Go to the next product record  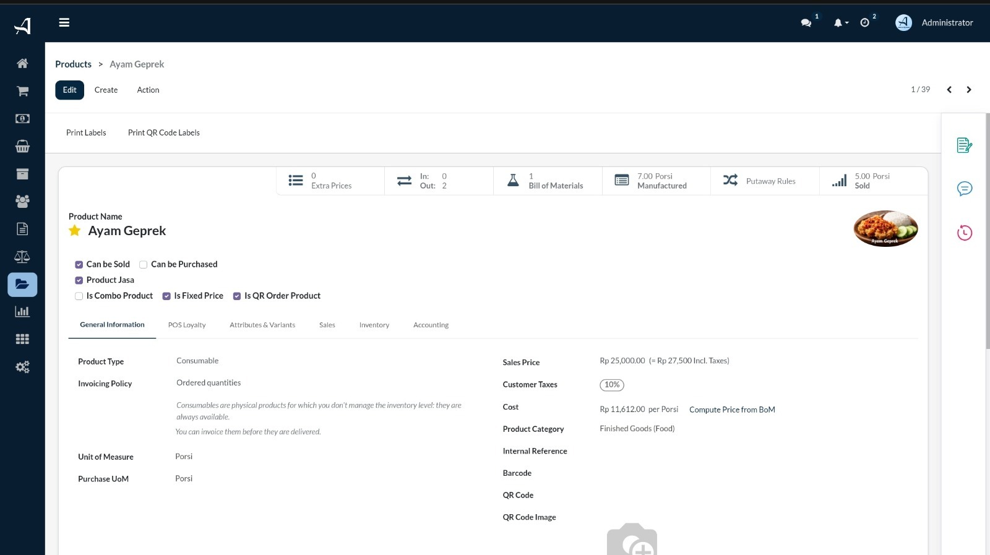pos(969,90)
